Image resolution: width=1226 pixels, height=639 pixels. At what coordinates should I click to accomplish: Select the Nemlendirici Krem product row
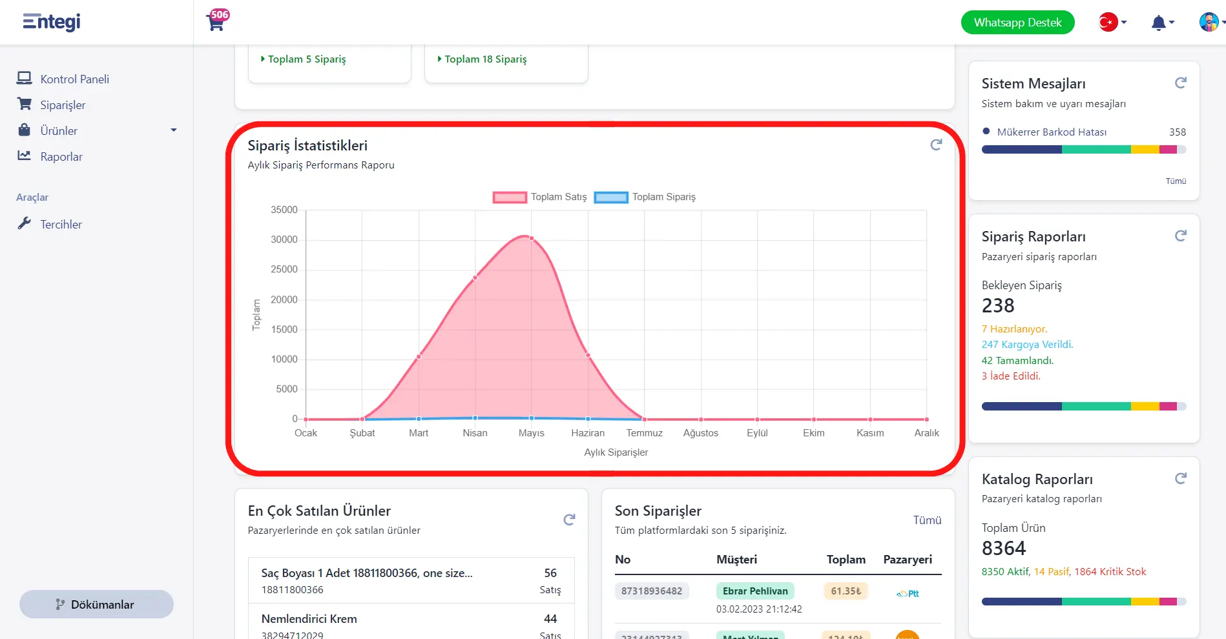click(x=411, y=622)
